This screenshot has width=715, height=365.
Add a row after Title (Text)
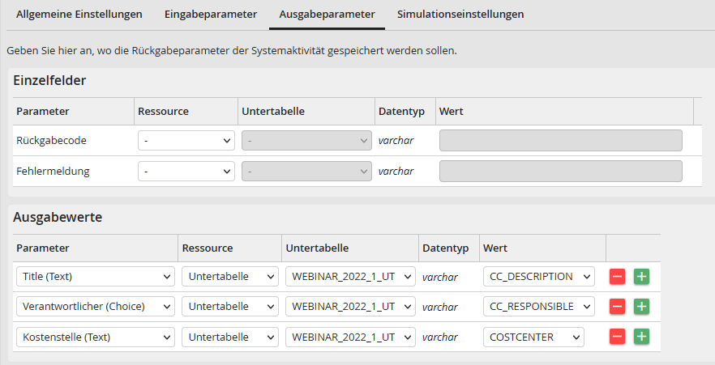coord(641,277)
